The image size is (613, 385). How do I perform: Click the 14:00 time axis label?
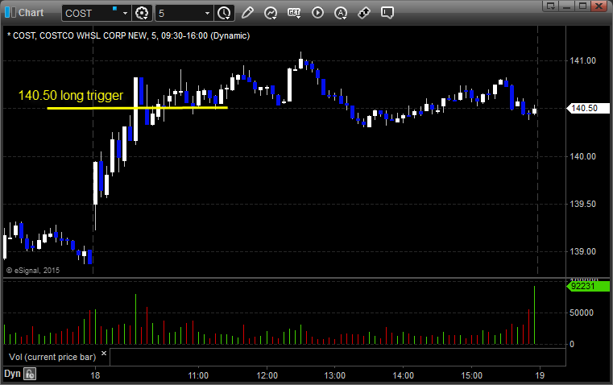point(403,375)
